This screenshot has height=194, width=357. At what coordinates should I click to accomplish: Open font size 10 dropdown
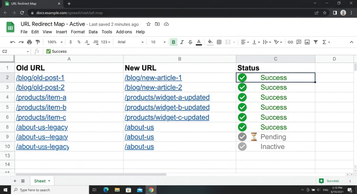tap(158, 42)
